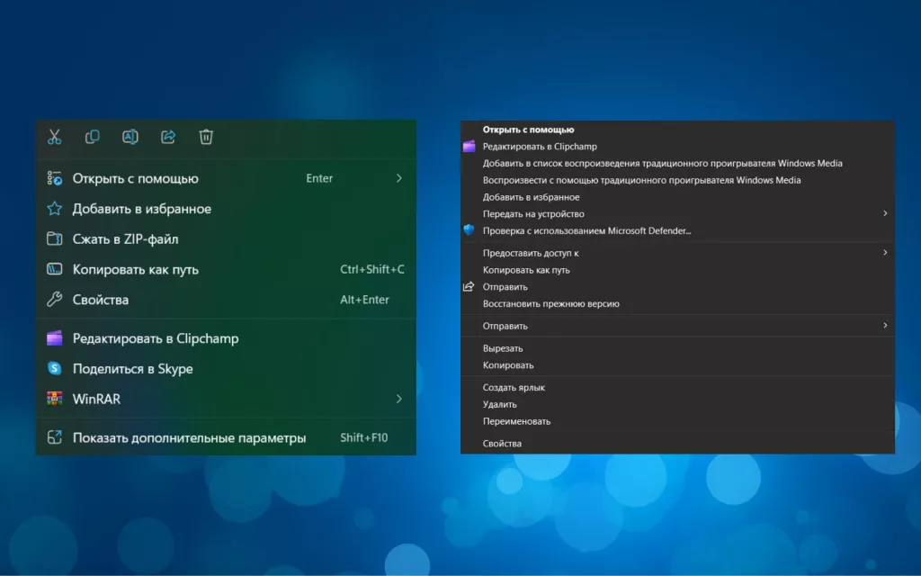This screenshot has width=921, height=576.
Task: Click the WinRAR icon
Action: click(x=55, y=399)
